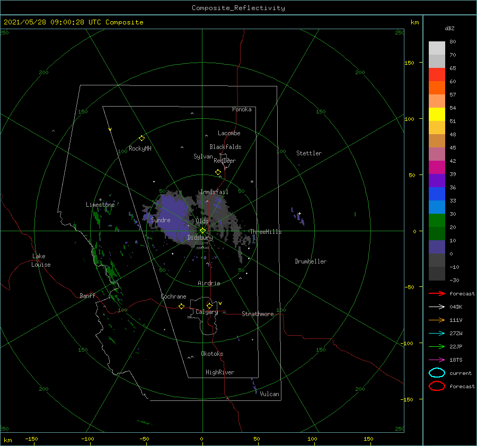Viewport: 477px width, 446px height.
Task: Click the yellow V marker right of Calgary diamond
Action: tap(220, 303)
